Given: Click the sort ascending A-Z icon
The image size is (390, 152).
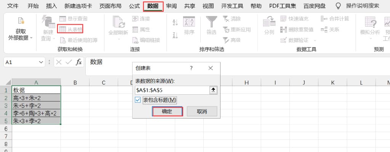Looking at the screenshot, I should [175, 22].
